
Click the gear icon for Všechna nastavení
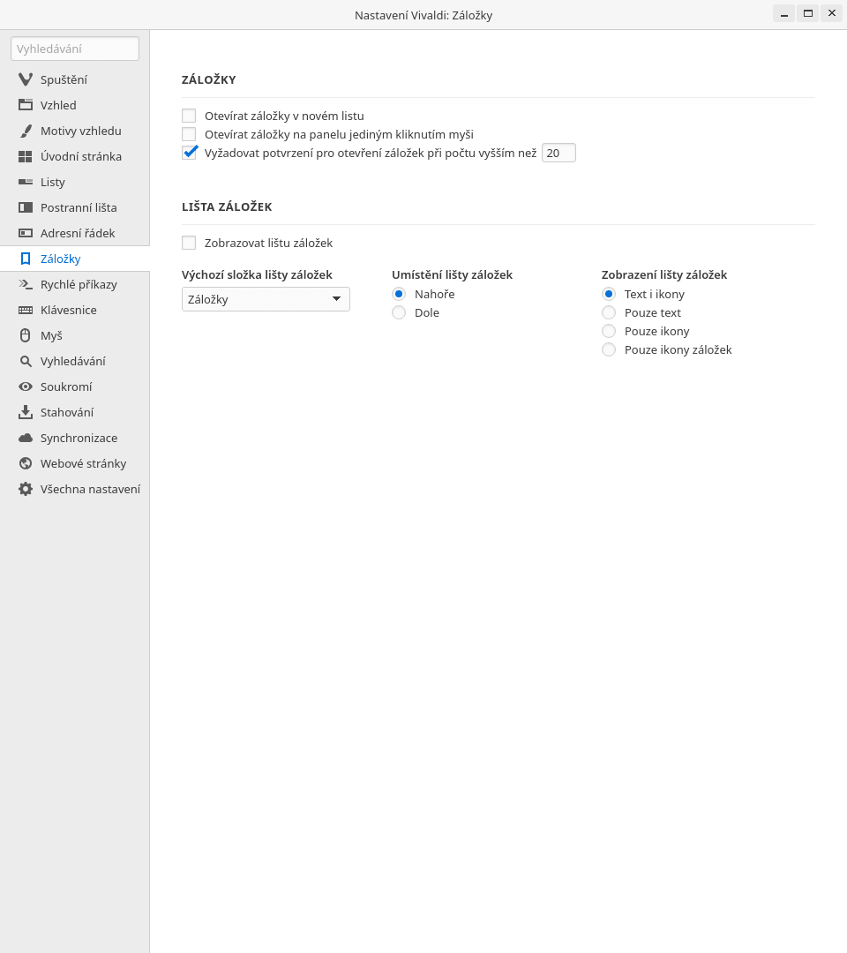26,489
